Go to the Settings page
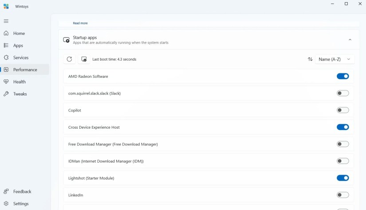Image resolution: width=366 pixels, height=210 pixels. [20, 204]
